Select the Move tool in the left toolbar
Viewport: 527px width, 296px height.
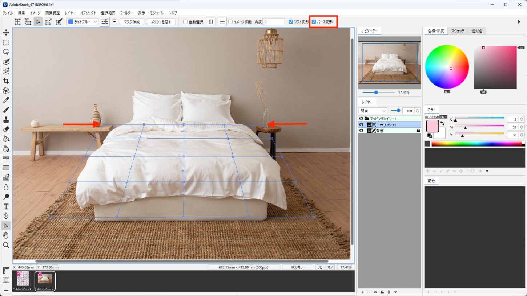[x=6, y=33]
